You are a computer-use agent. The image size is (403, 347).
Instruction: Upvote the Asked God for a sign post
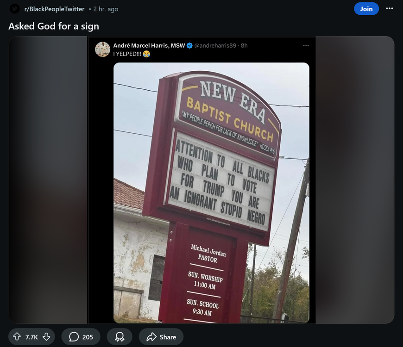(x=17, y=337)
